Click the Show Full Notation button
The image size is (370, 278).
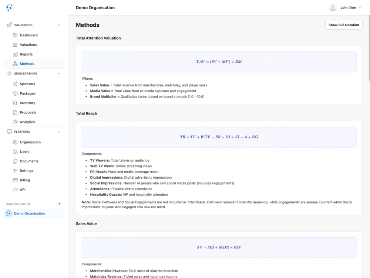tap(343, 24)
